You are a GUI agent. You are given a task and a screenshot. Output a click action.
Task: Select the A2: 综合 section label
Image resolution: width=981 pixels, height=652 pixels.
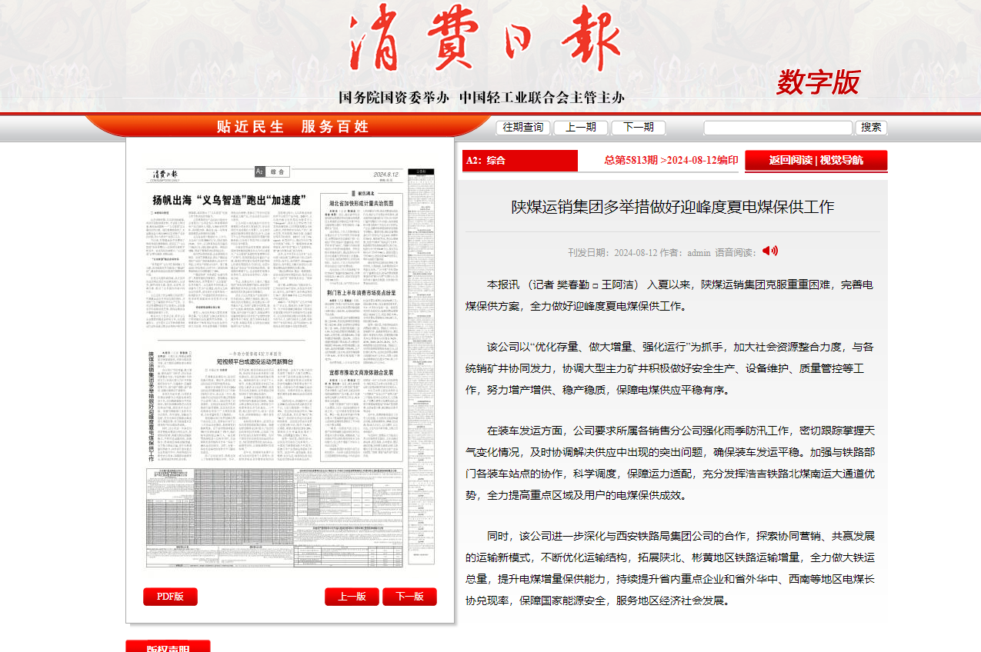520,161
